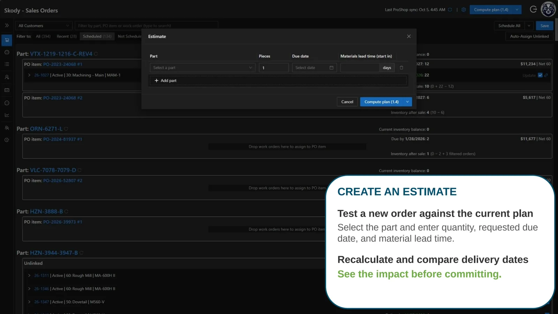This screenshot has height=314, width=558.
Task: Open settings gear next to sync status
Action: pos(463,10)
